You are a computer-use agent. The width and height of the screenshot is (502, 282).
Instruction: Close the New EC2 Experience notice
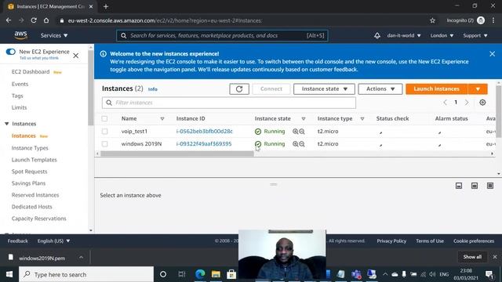76,56
